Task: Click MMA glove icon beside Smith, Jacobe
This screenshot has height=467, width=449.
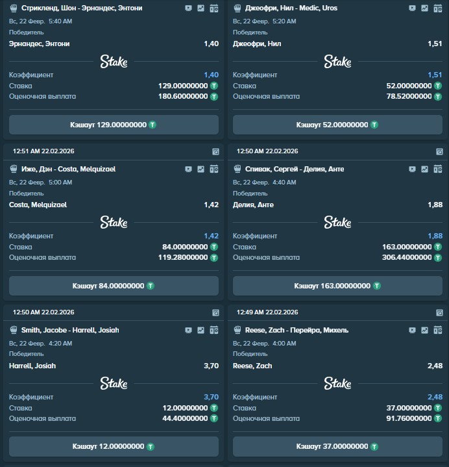Action: [14, 330]
